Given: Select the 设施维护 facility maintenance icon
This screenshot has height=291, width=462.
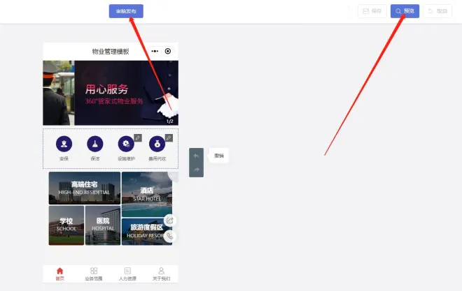Looking at the screenshot, I should pos(126,144).
